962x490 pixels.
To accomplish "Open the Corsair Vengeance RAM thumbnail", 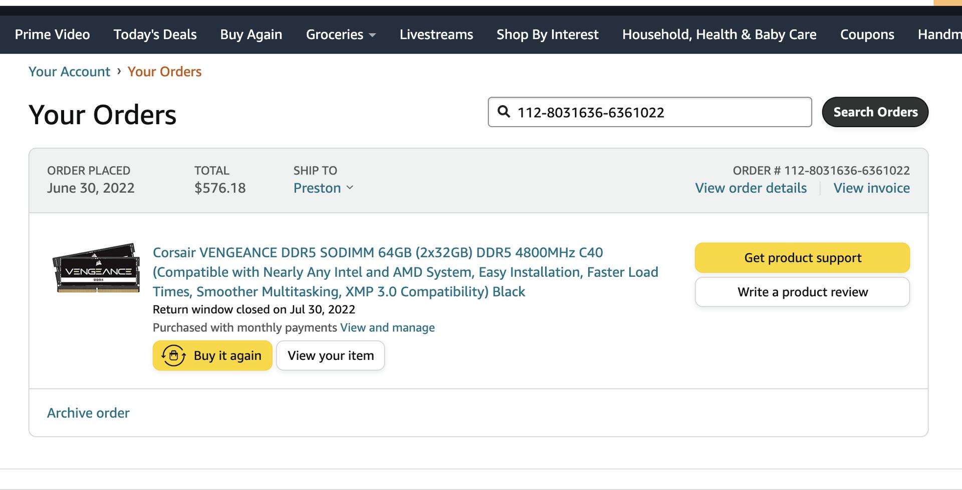I will pyautogui.click(x=96, y=268).
